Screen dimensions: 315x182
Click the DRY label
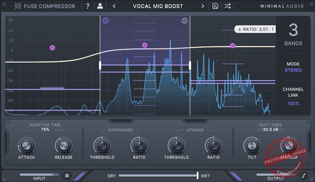pos(112,176)
